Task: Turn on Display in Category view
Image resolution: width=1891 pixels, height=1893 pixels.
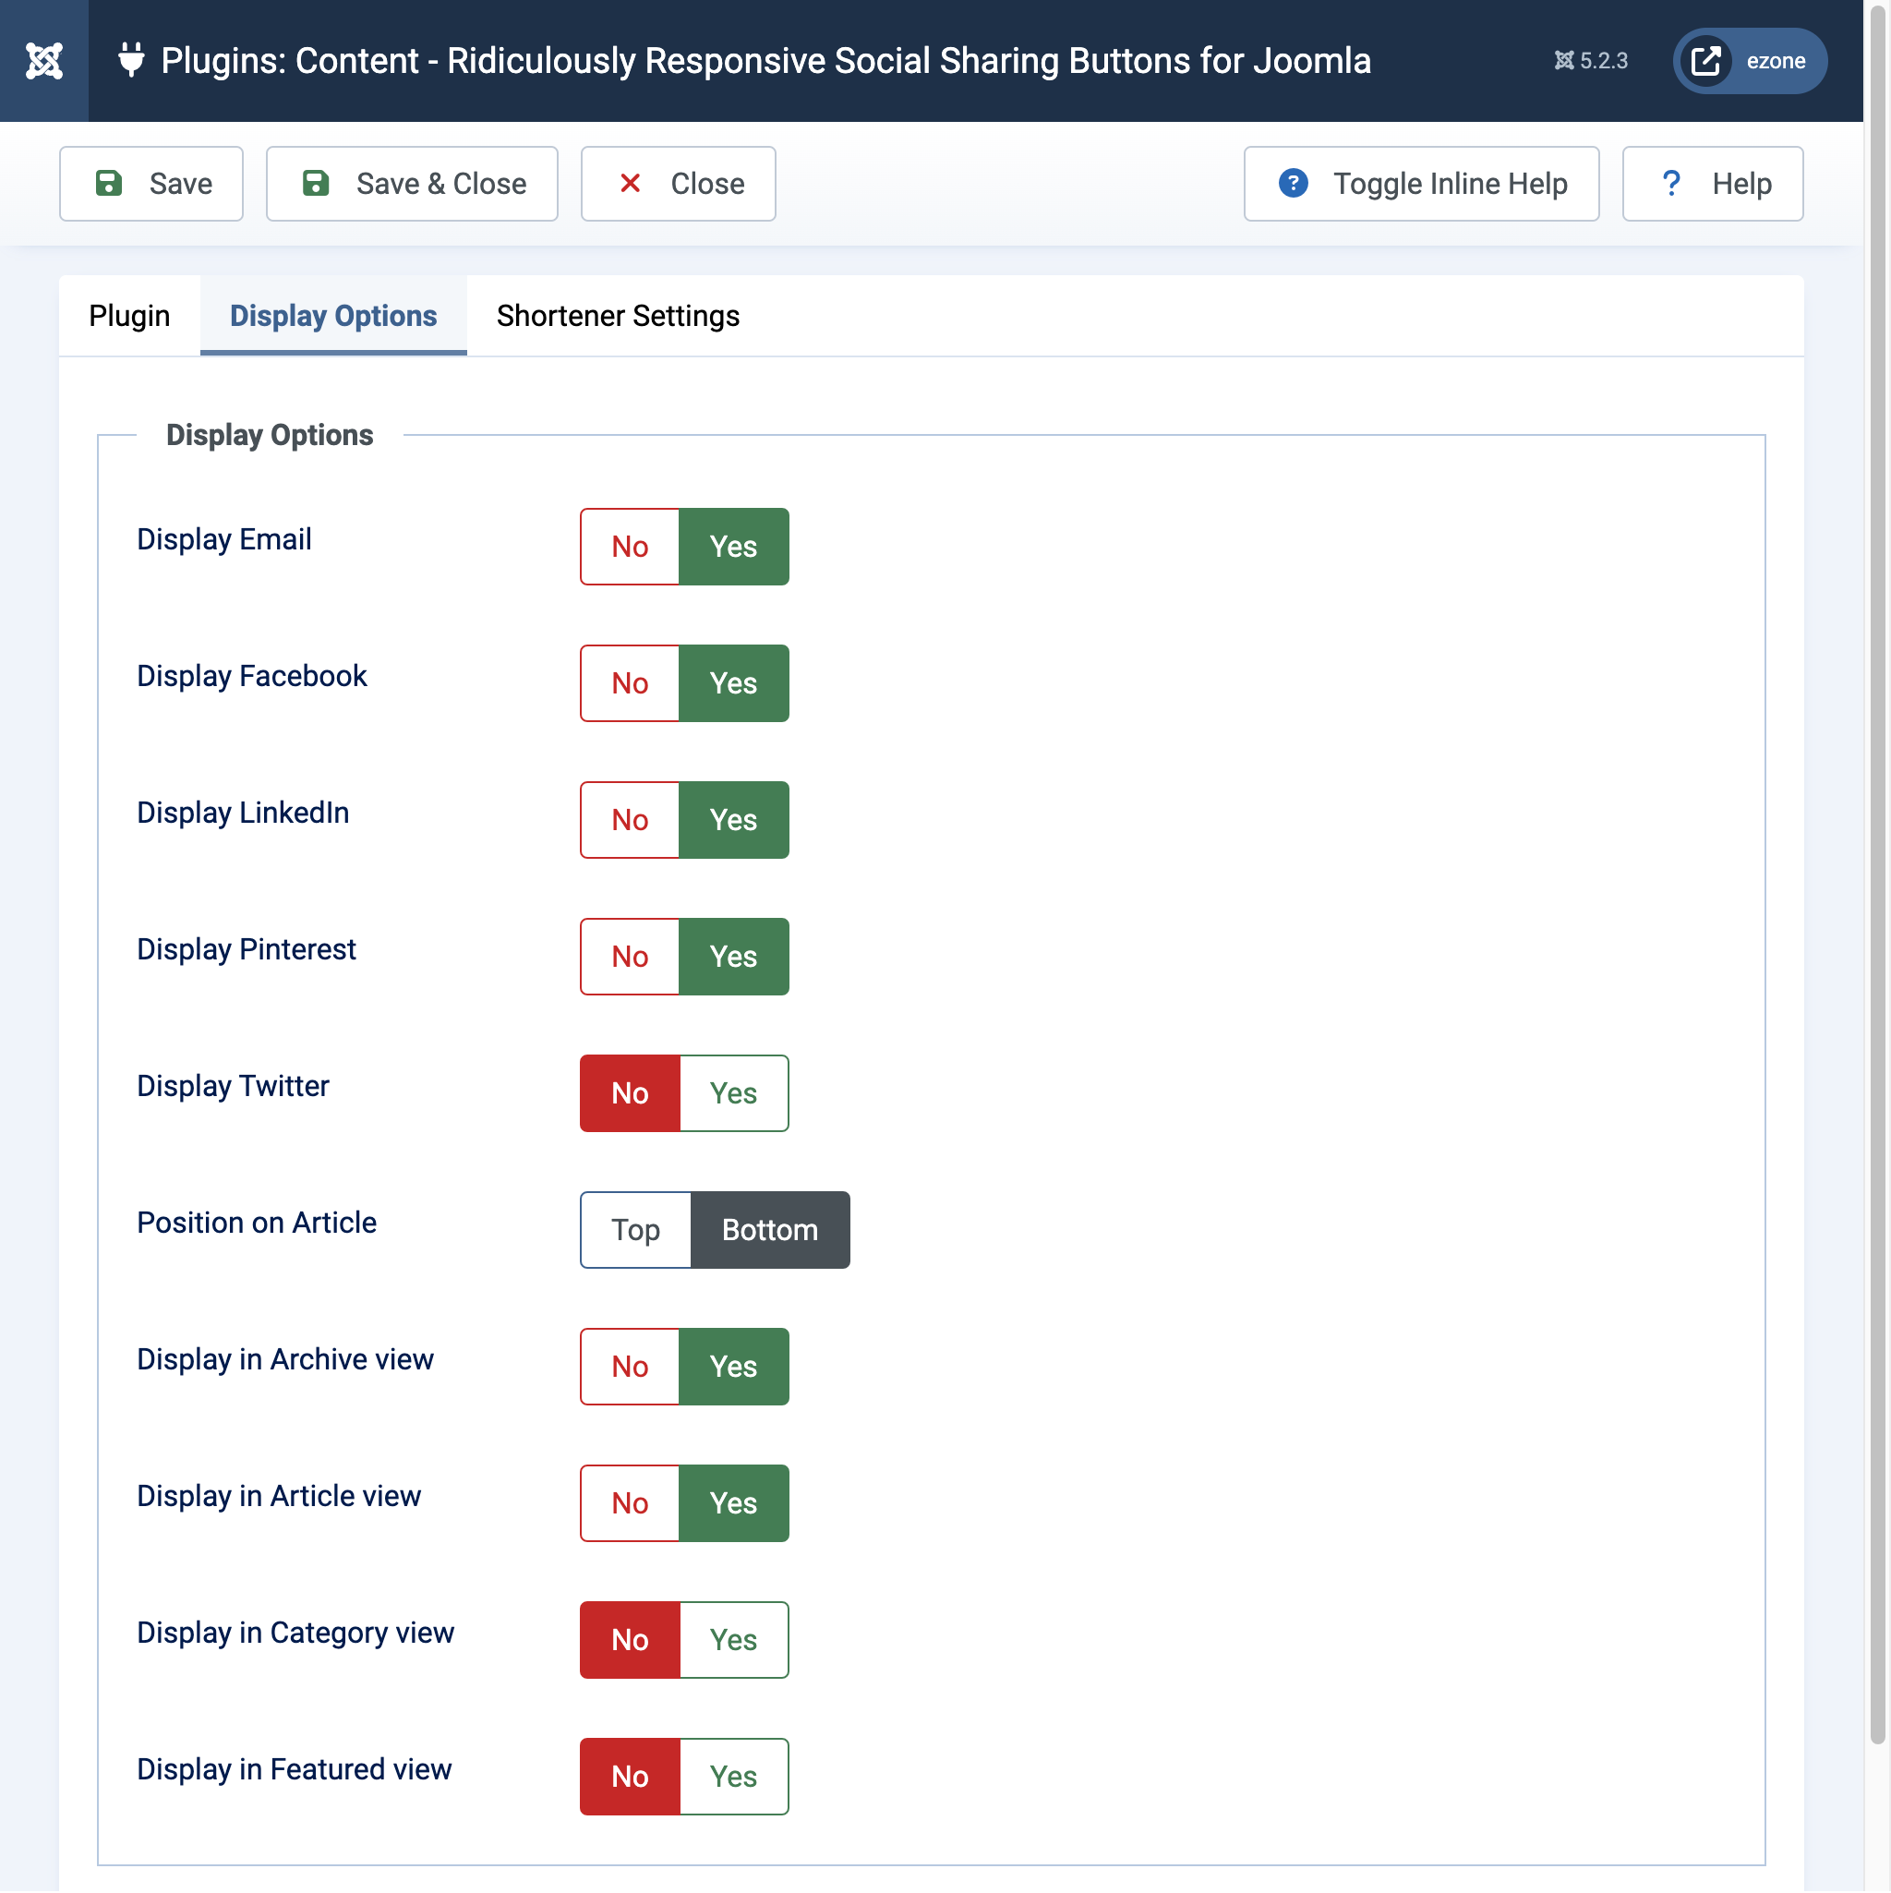Action: [735, 1639]
